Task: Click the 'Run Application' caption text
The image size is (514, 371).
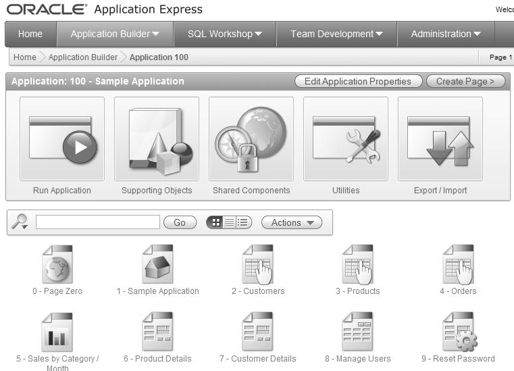Action: [x=62, y=191]
